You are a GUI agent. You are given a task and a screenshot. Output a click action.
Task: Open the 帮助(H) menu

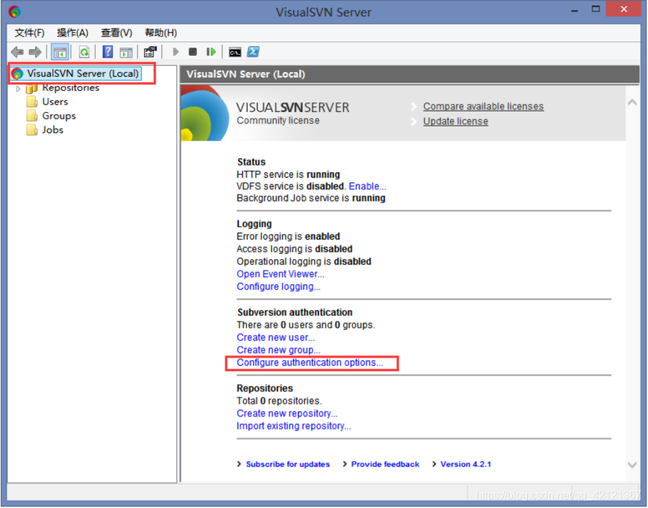pyautogui.click(x=161, y=33)
